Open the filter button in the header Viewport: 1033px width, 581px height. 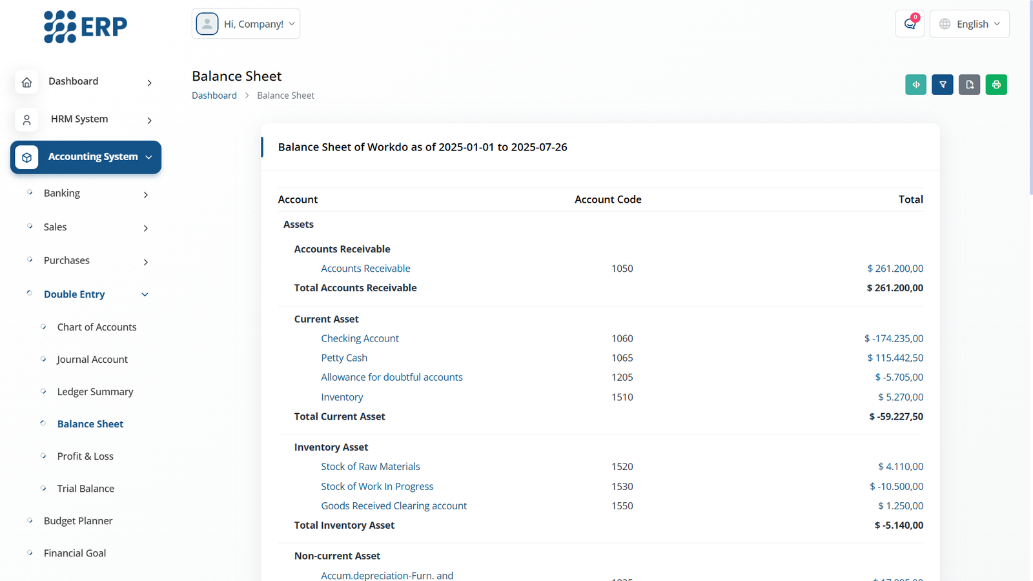[943, 85]
